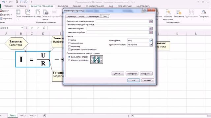Viewport: 211px width, 118px height.
Task: Open the РЕЦЕНЗИРОВАНИЕ ribbon tab
Action: point(95,6)
